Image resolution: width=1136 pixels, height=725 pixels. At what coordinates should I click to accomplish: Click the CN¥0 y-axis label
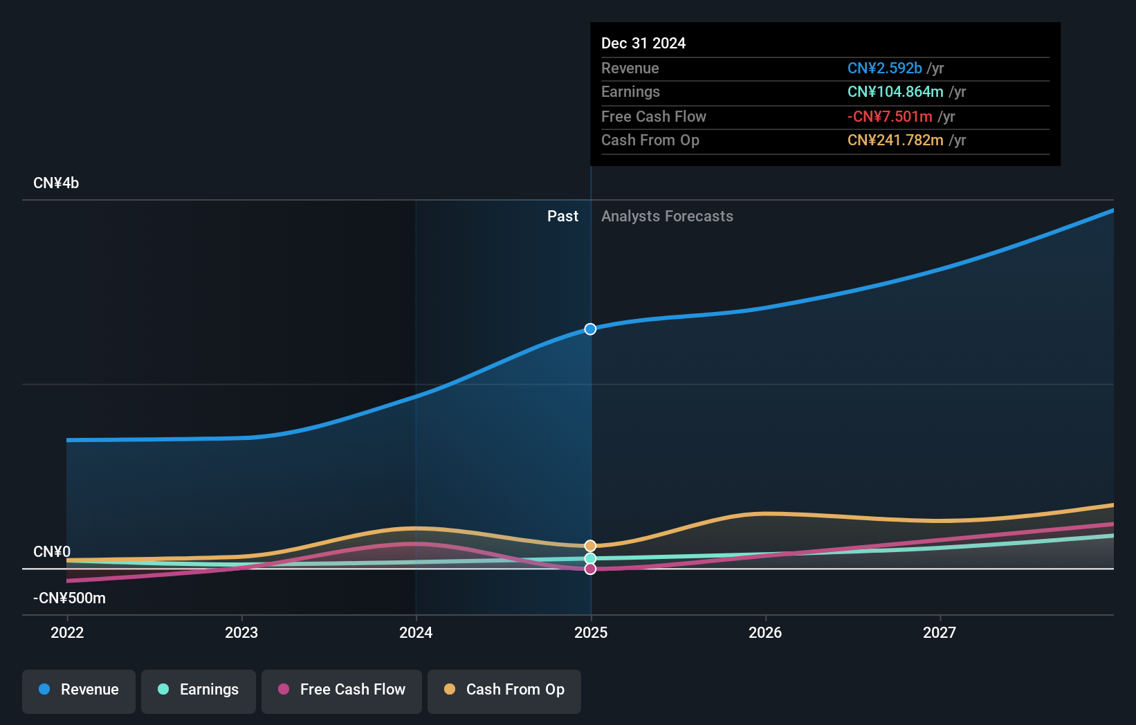52,552
